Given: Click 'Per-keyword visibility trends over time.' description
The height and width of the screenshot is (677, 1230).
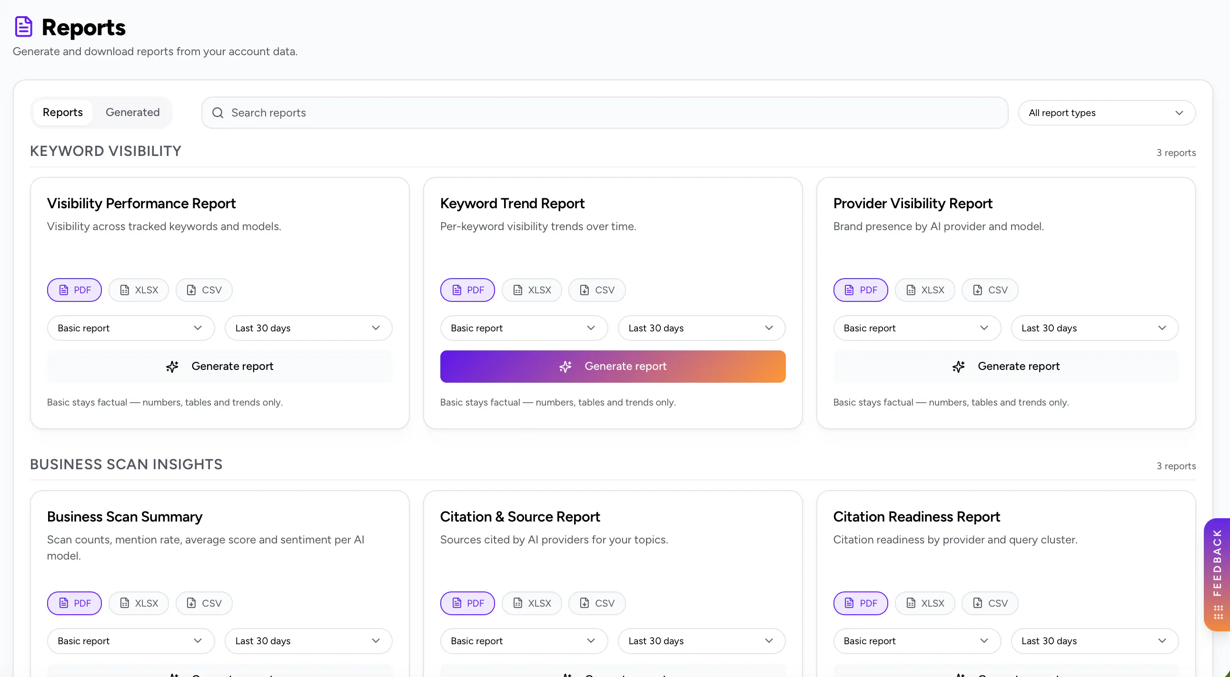Looking at the screenshot, I should tap(538, 226).
